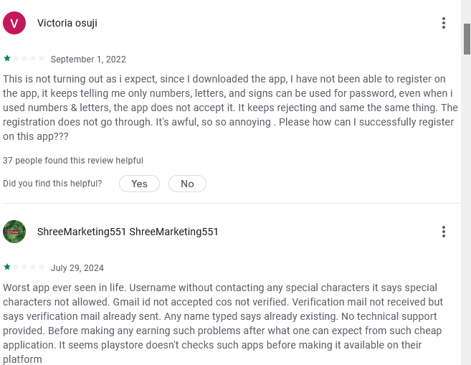471x365 pixels.
Task: Mark Victoria's review as not helpful with No
Action: tap(187, 184)
